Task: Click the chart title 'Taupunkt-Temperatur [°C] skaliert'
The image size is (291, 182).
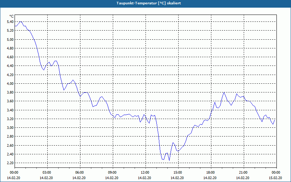Action: coord(149,3)
